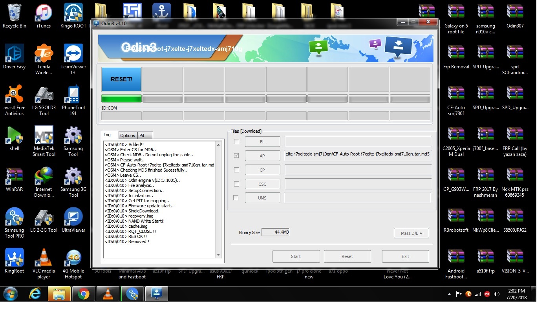Open WinRAR desktop shortcut
545x322 pixels.
click(15, 179)
